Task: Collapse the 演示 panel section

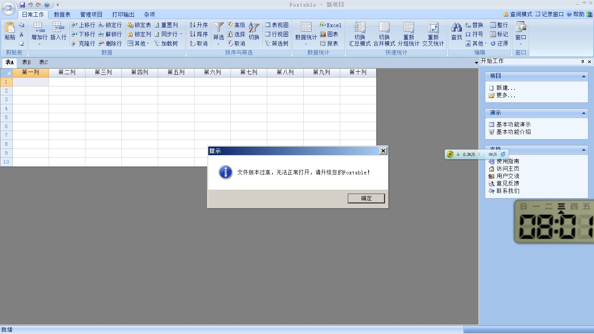Action: [x=584, y=113]
